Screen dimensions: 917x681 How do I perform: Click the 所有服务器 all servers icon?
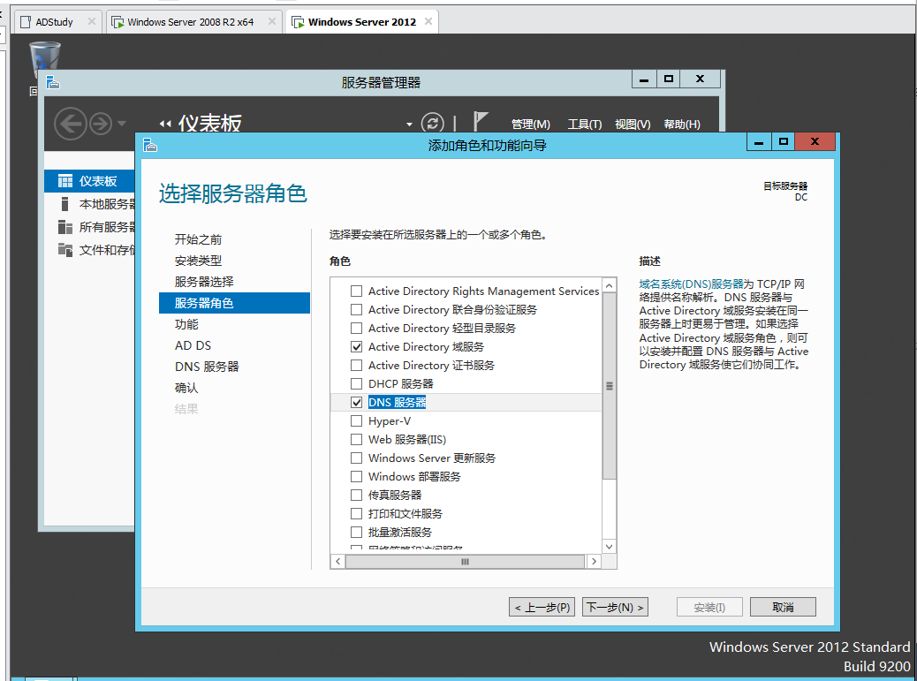click(65, 227)
